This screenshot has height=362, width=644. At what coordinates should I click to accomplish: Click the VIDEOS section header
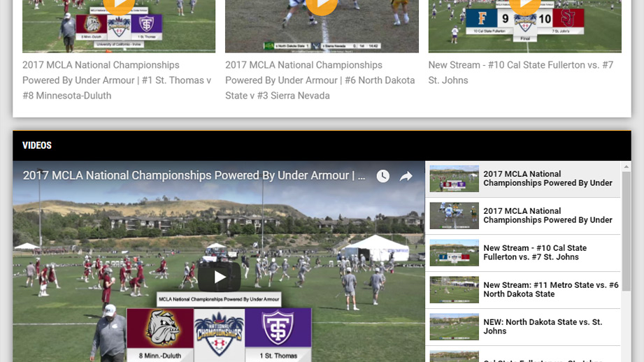pos(37,145)
